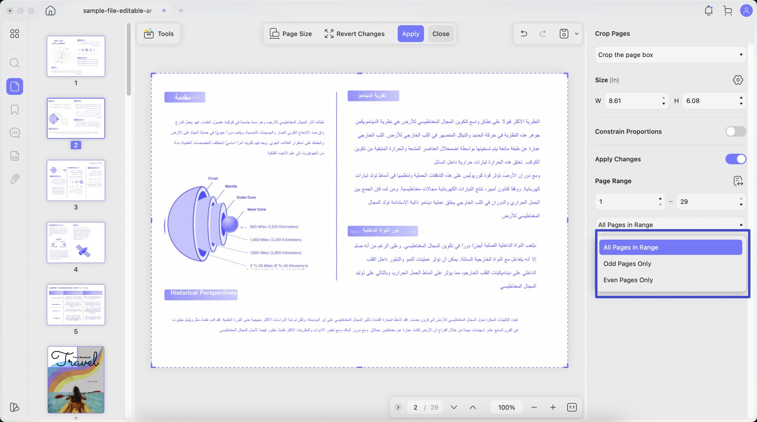Image resolution: width=757 pixels, height=422 pixels.
Task: Open the thumbnails grid view icon
Action: pos(14,33)
